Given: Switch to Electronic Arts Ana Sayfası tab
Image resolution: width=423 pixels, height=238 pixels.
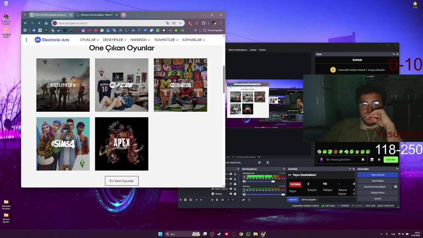Looking at the screenshot, I should click(x=97, y=15).
